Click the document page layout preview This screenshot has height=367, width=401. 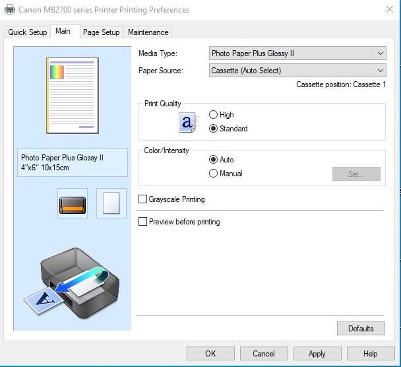(x=73, y=96)
